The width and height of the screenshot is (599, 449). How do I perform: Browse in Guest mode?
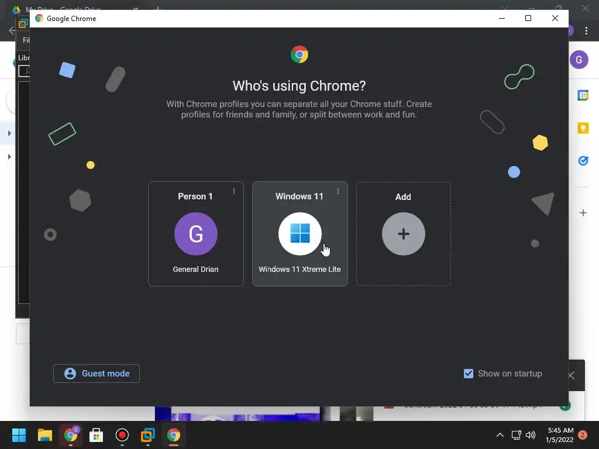pos(97,374)
